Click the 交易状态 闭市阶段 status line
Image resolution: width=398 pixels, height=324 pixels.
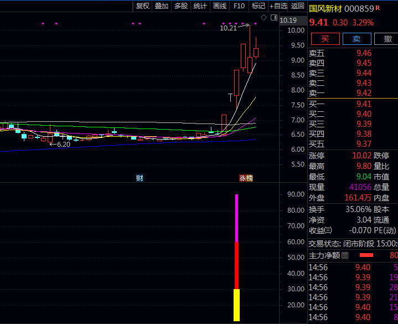(x=353, y=244)
